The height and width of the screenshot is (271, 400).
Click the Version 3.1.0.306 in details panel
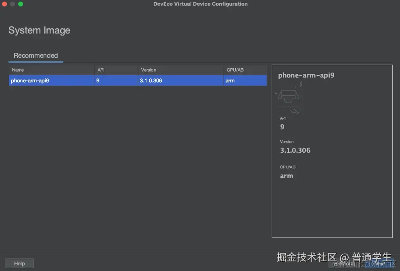(295, 150)
